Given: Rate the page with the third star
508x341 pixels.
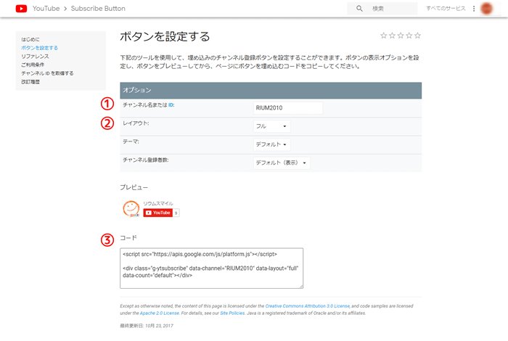Looking at the screenshot, I should point(401,36).
